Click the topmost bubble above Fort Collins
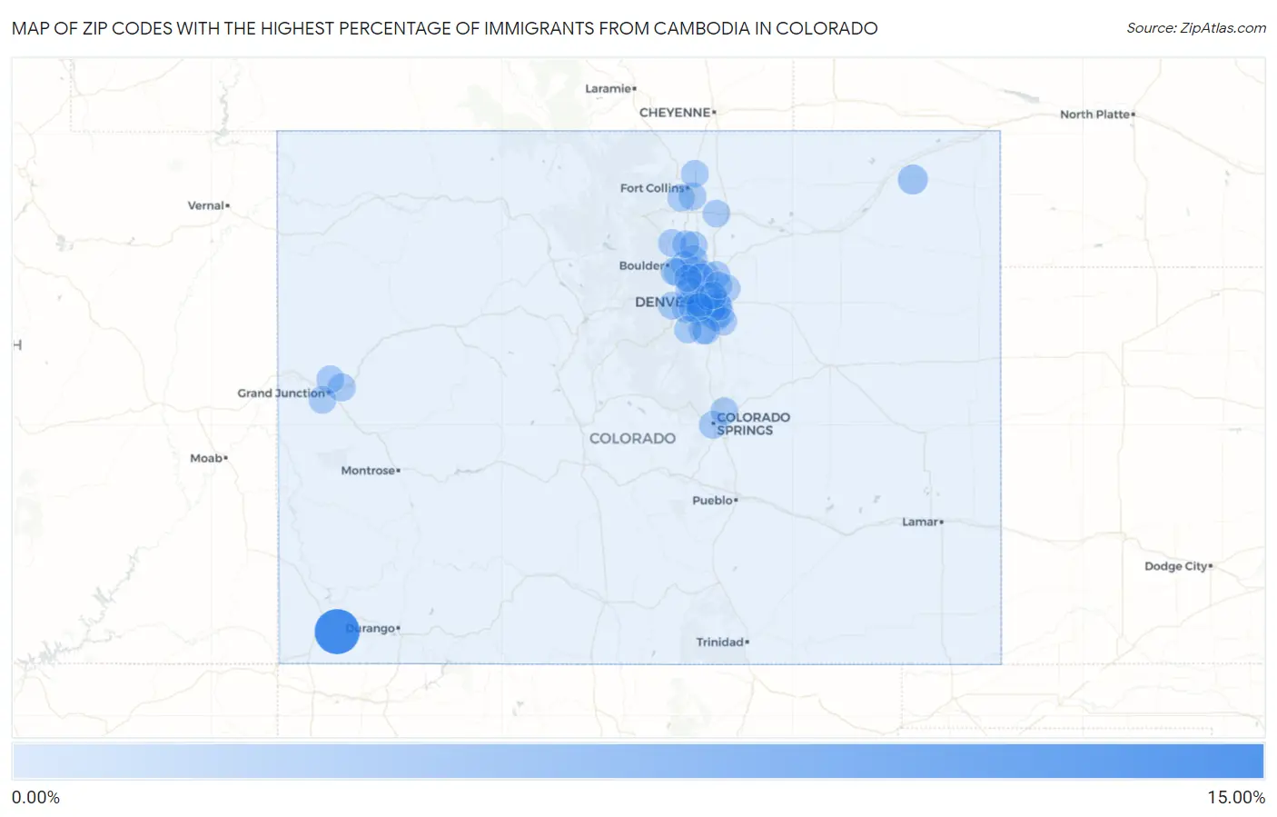The height and width of the screenshot is (817, 1277). [x=695, y=174]
